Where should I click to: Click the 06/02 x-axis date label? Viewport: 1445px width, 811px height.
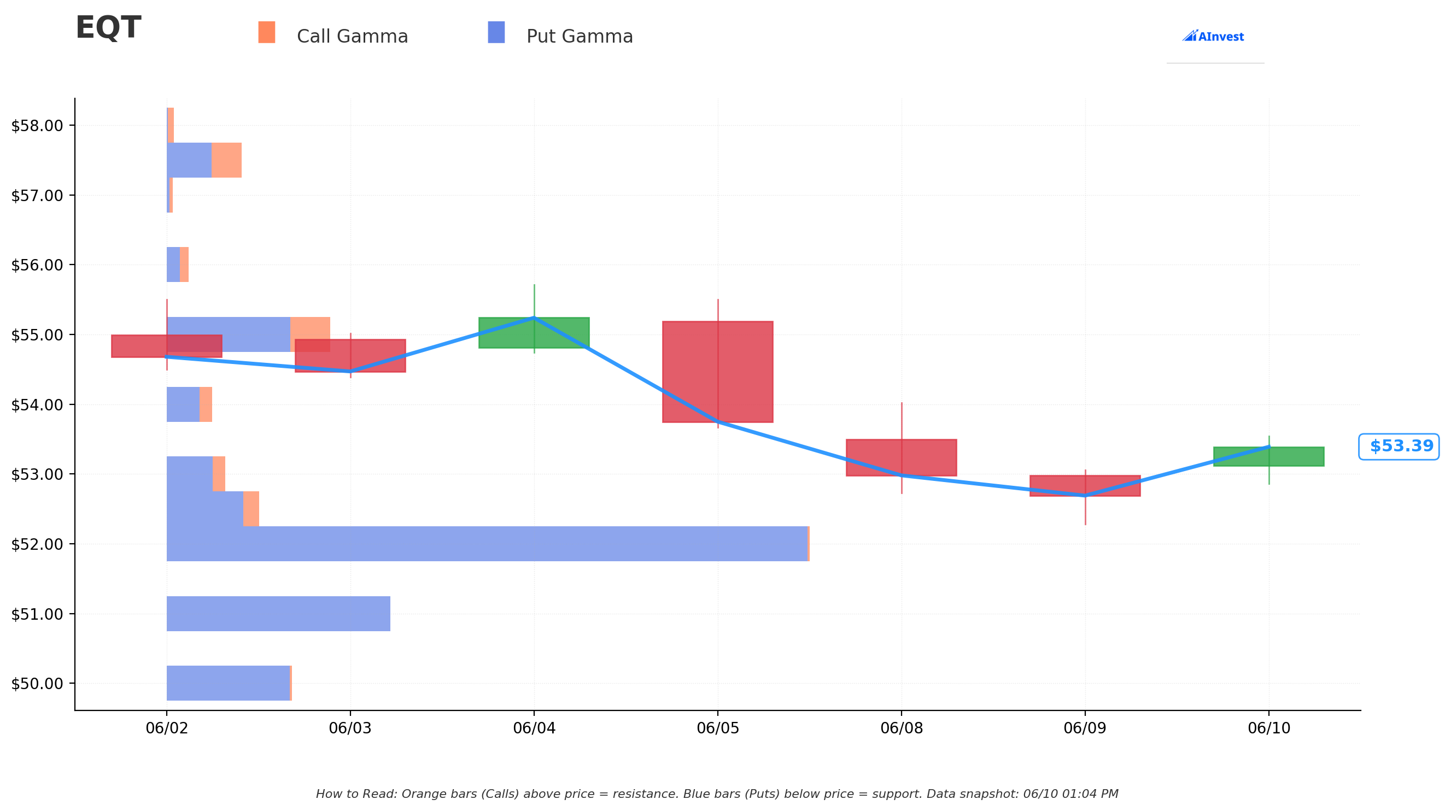pyautogui.click(x=167, y=728)
